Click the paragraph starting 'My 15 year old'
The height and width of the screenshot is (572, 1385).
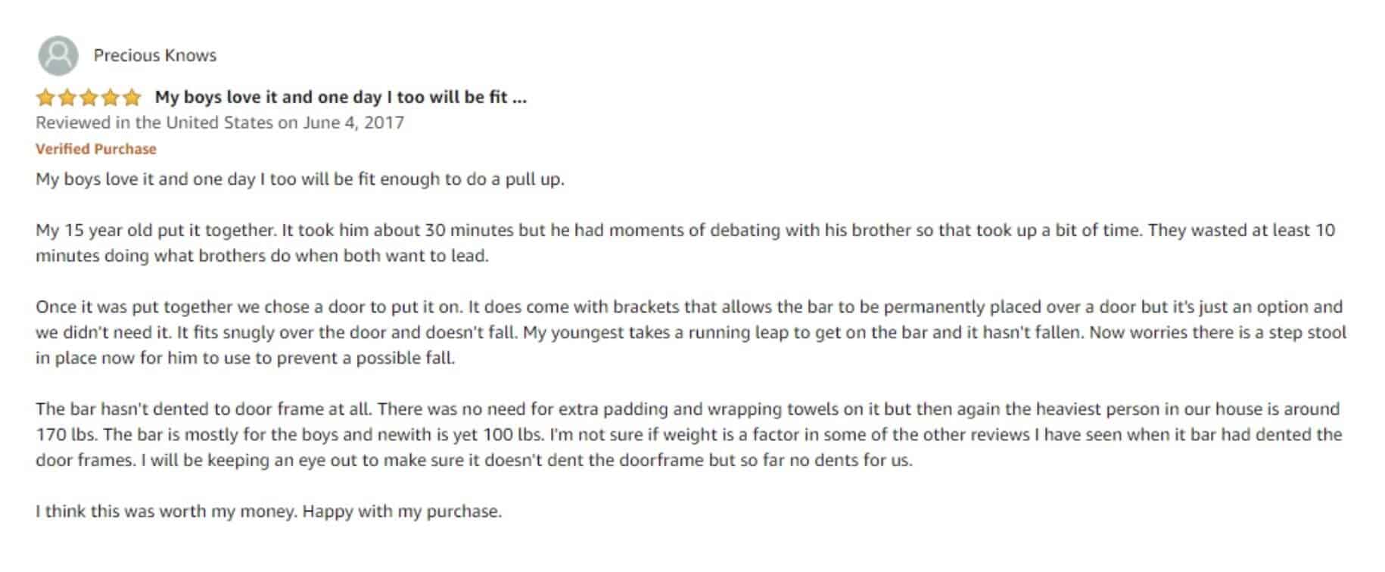[686, 243]
